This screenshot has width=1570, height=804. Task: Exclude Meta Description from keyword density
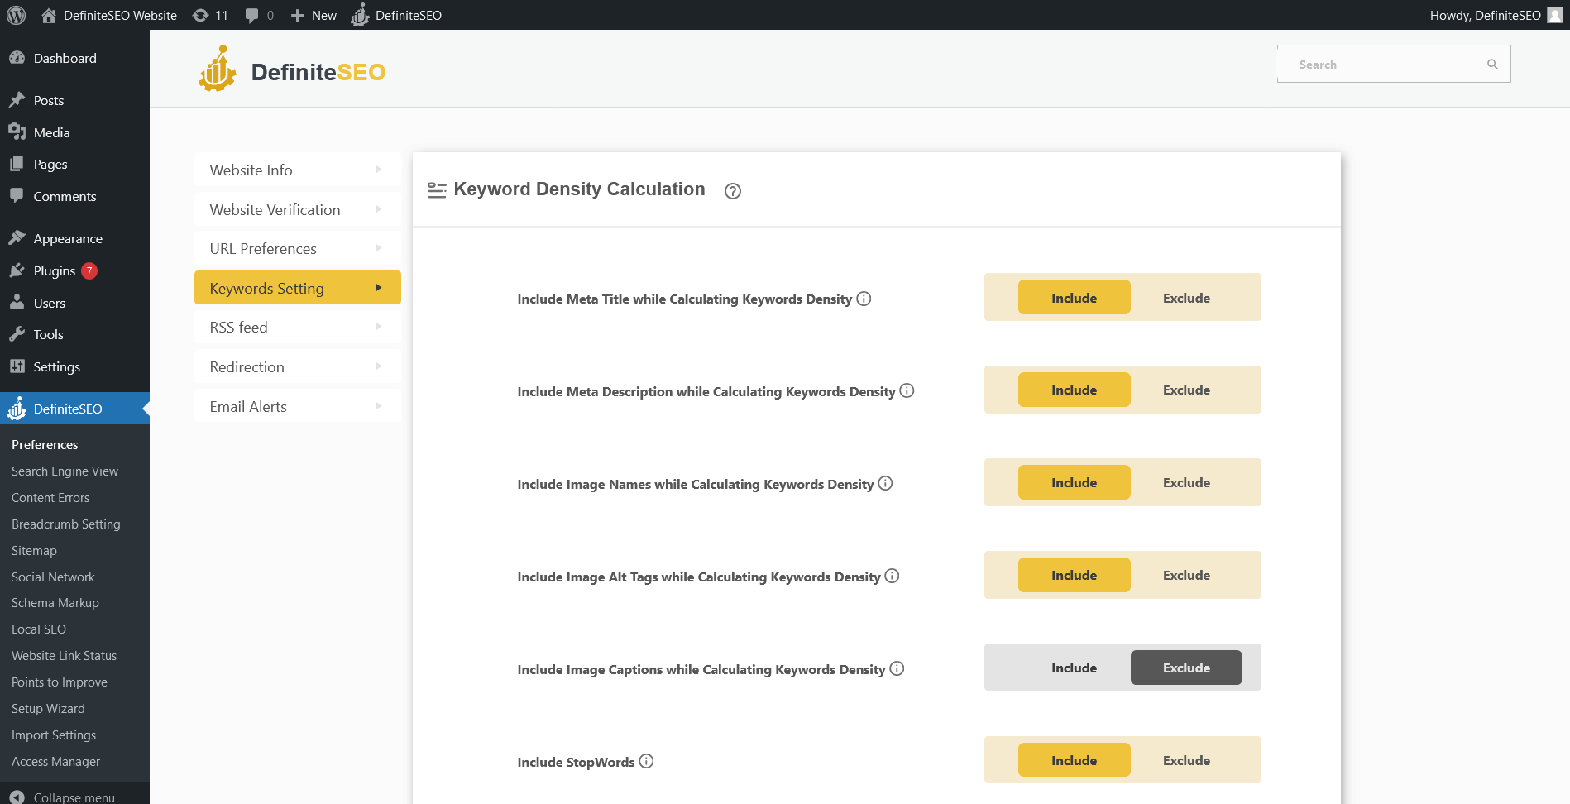point(1186,390)
